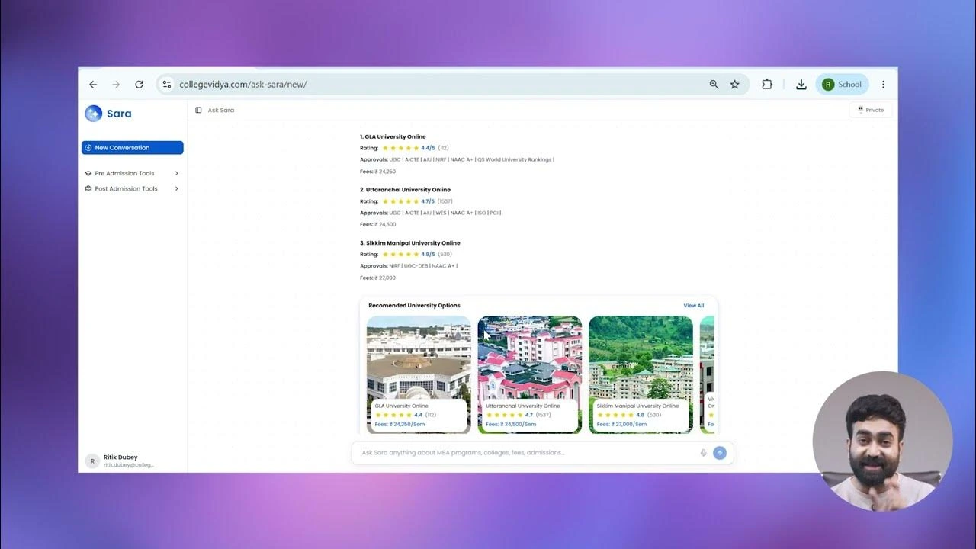The image size is (976, 549).
Task: Click the '4.4/5' rating in the list
Action: click(x=428, y=148)
